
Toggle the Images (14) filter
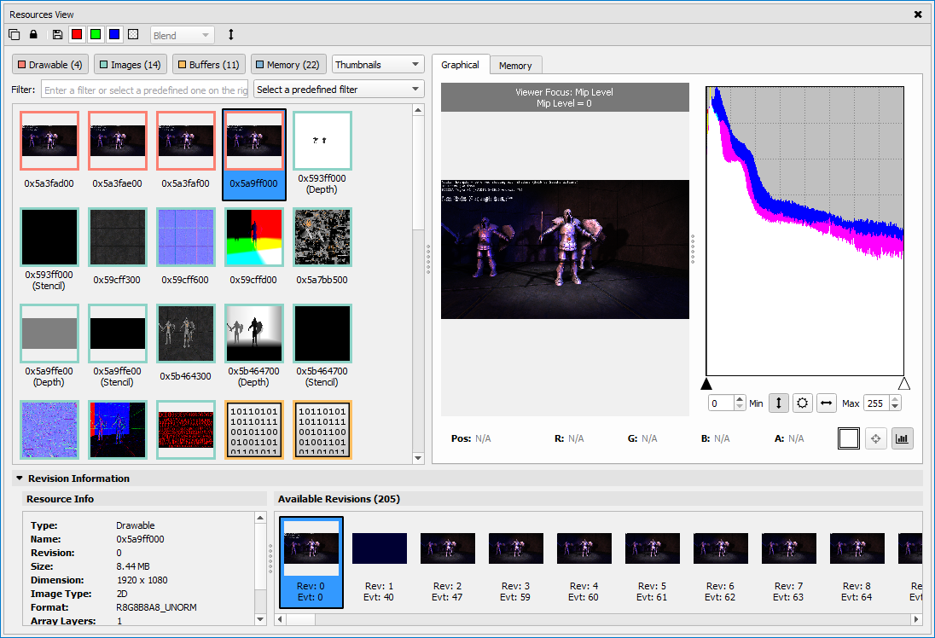point(130,64)
